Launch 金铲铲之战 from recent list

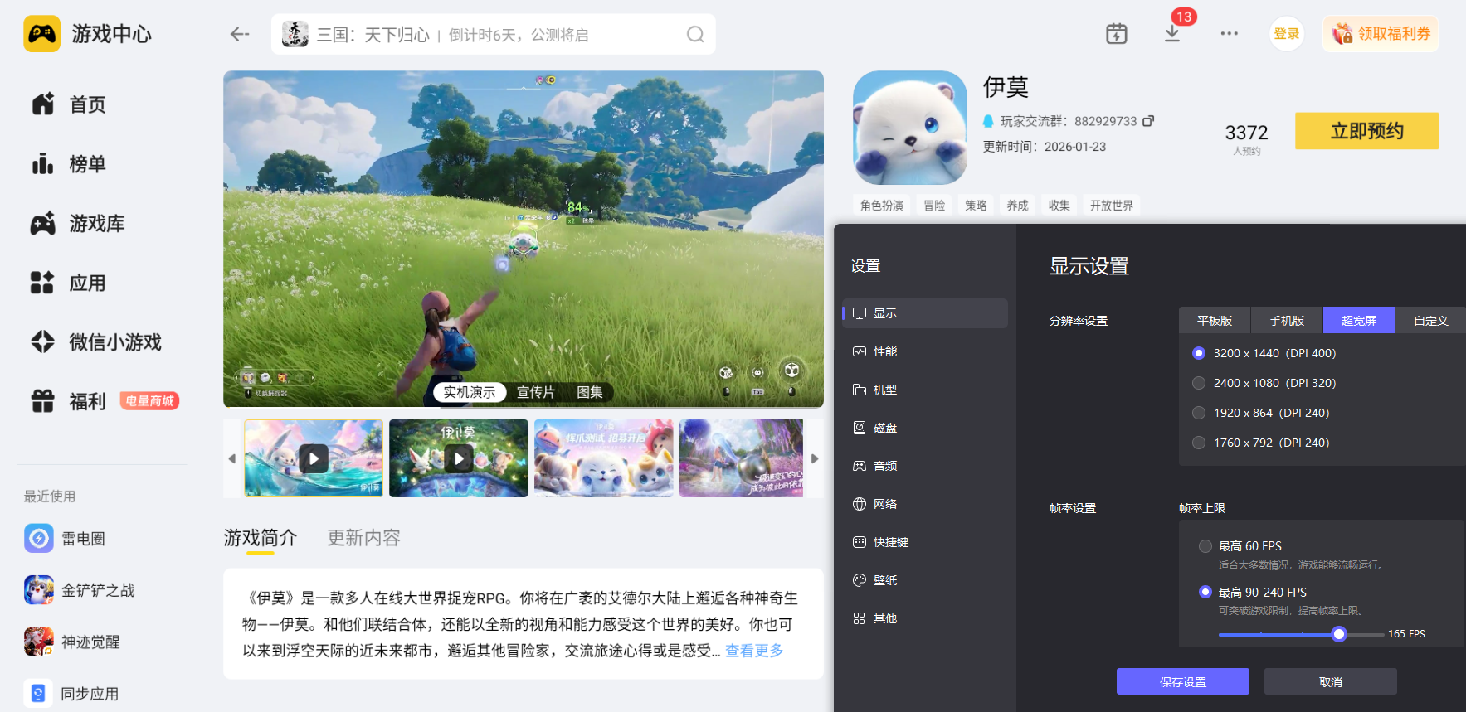click(x=80, y=590)
